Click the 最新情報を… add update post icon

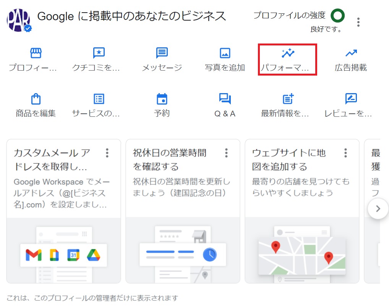click(288, 98)
